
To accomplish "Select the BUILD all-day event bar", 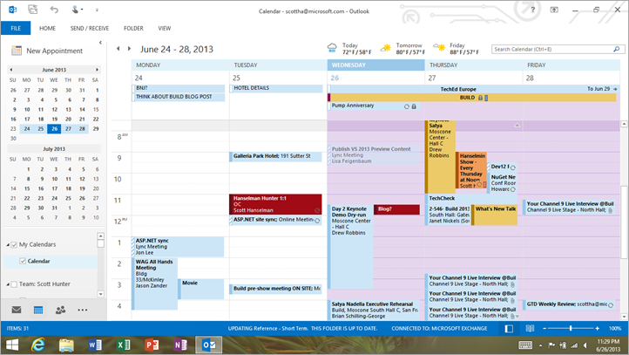I will coord(472,98).
